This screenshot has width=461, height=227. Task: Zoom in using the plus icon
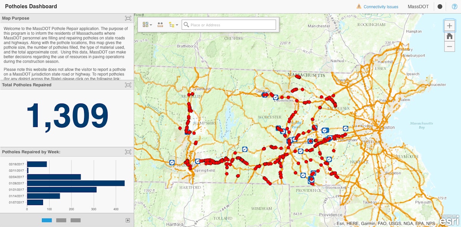point(449,26)
